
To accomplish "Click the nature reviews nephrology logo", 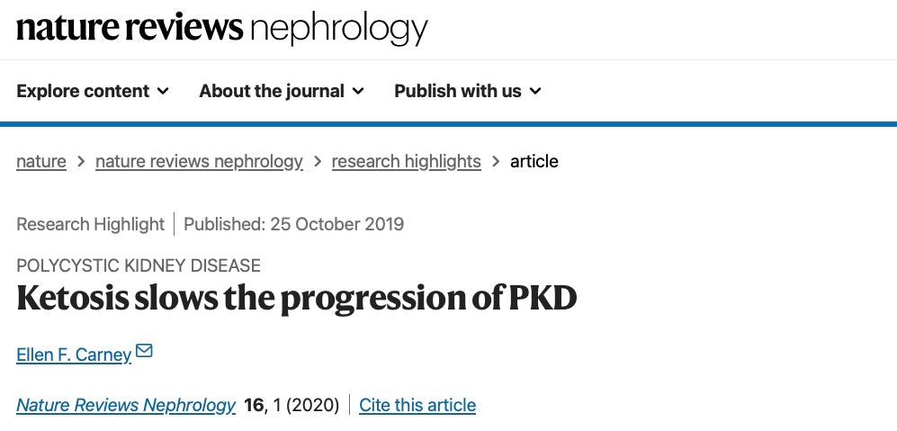I will pyautogui.click(x=221, y=28).
